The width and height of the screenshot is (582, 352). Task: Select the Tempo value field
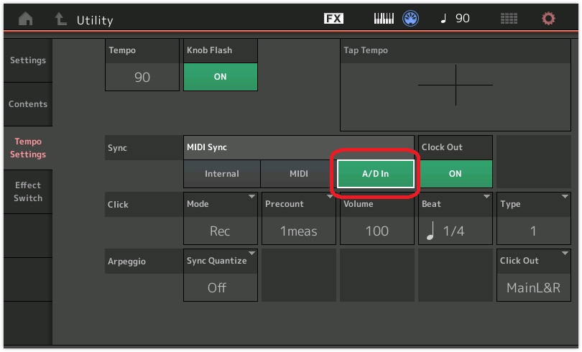point(142,77)
